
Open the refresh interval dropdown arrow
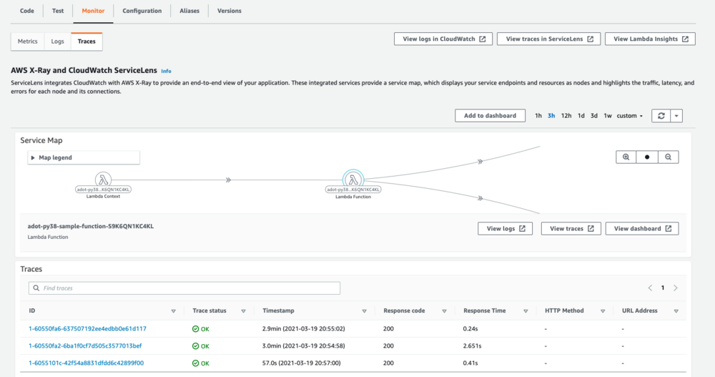(676, 116)
